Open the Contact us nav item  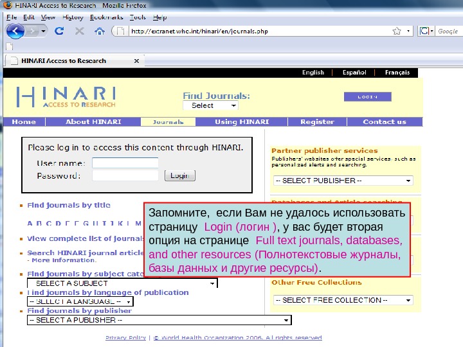(x=385, y=121)
